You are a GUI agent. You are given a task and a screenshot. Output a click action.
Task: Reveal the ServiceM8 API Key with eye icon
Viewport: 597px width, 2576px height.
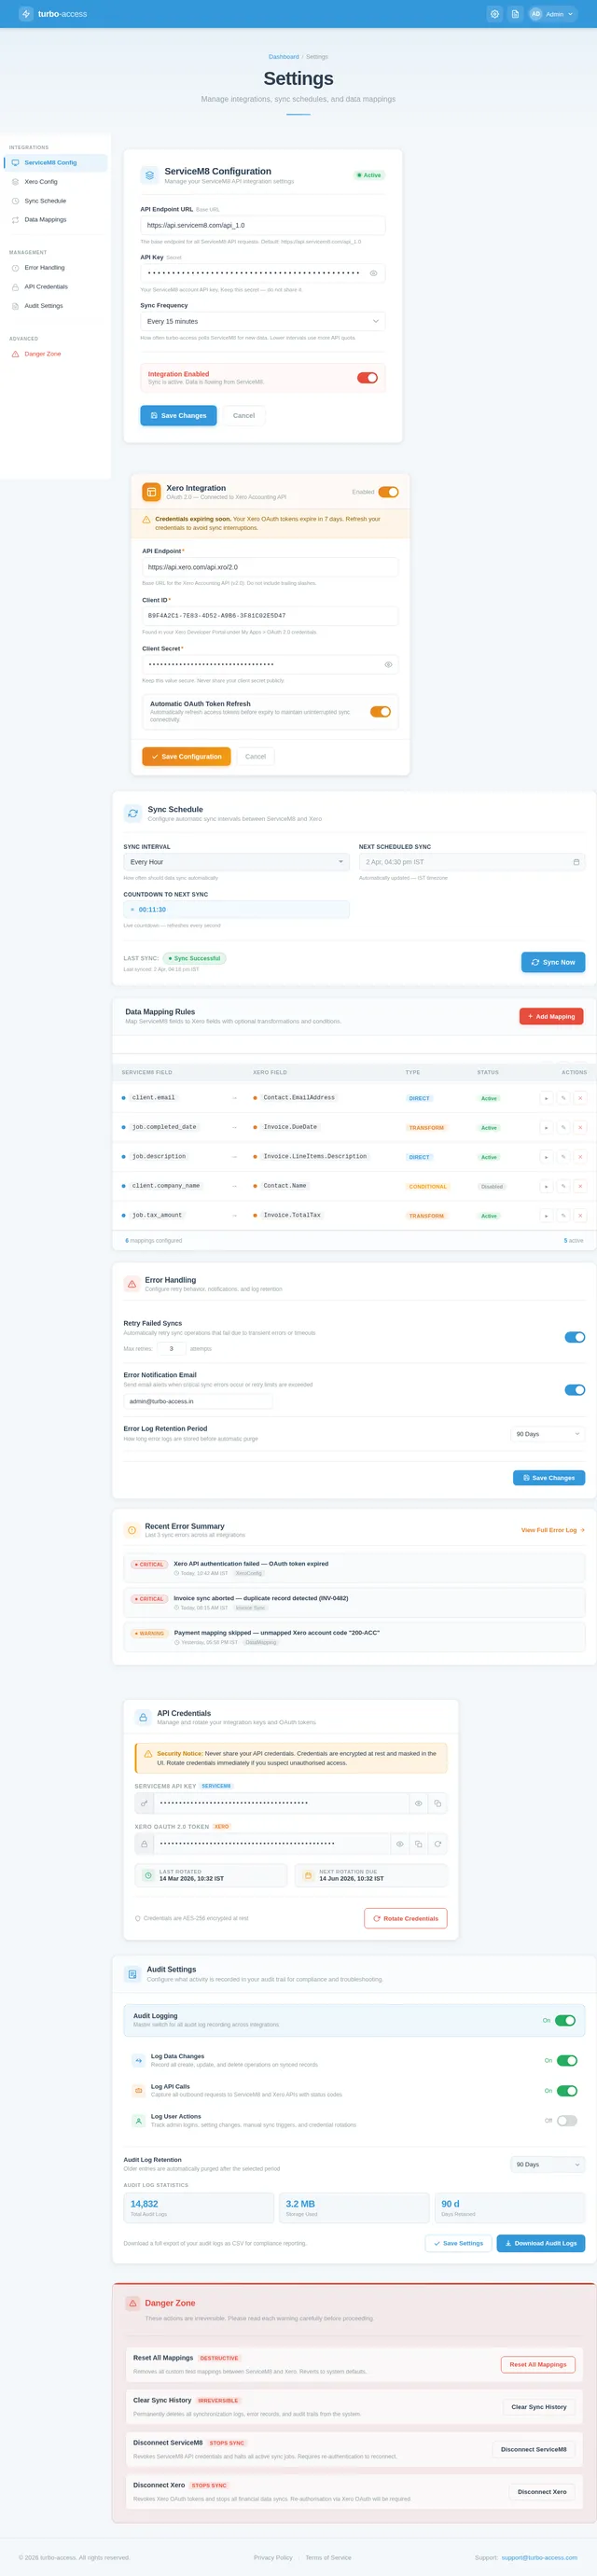(x=373, y=273)
